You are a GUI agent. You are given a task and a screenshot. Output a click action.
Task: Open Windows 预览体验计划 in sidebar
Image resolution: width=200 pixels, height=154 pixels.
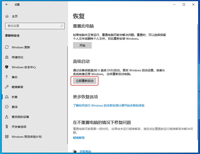click(x=27, y=137)
